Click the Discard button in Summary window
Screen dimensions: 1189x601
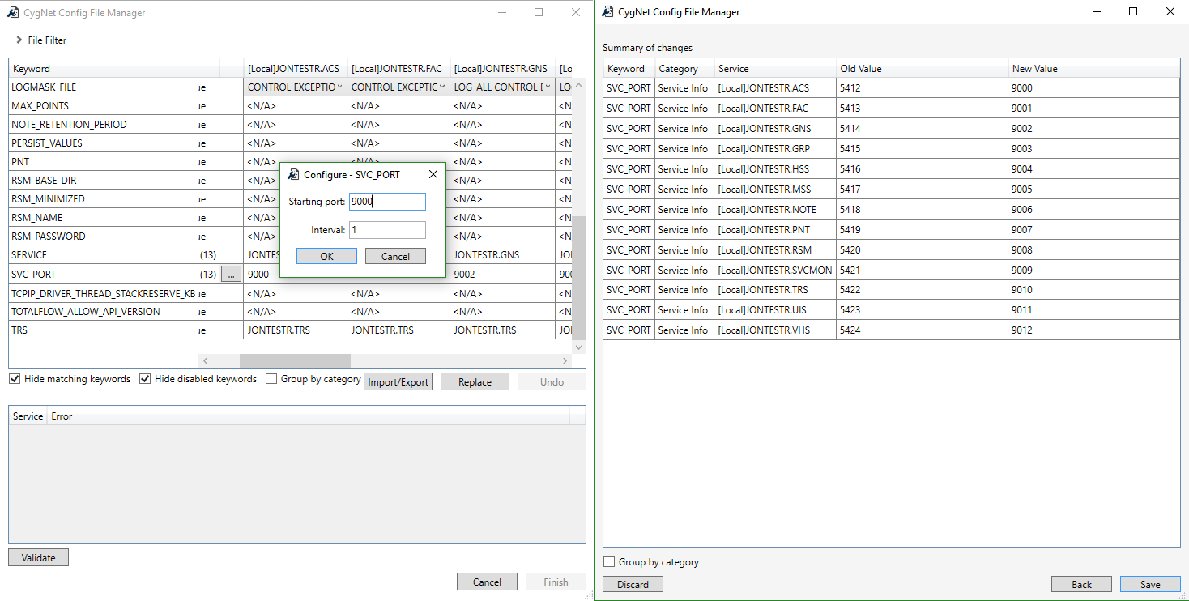point(633,584)
